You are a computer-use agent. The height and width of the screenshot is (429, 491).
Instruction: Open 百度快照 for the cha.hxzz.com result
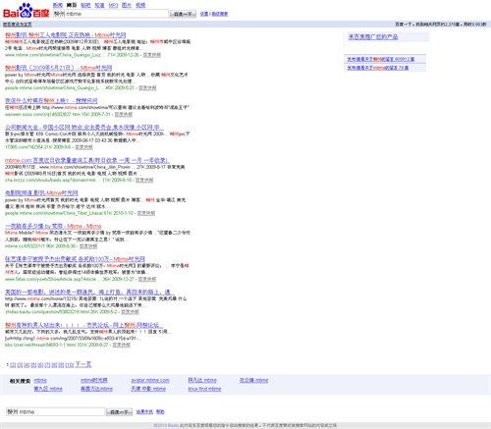coord(144,181)
